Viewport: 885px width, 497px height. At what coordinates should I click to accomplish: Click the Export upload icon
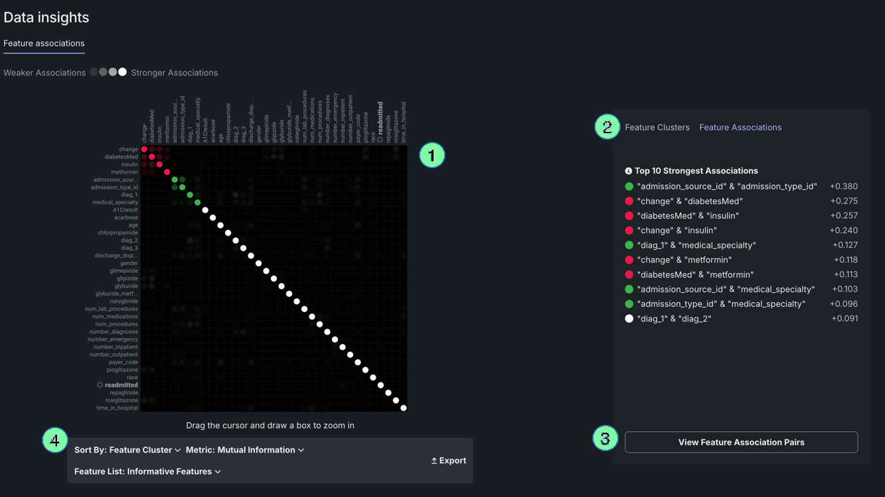pos(434,461)
